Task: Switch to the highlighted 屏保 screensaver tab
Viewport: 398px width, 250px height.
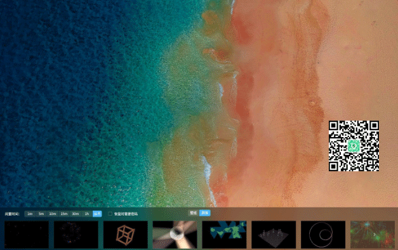Action: coord(205,213)
